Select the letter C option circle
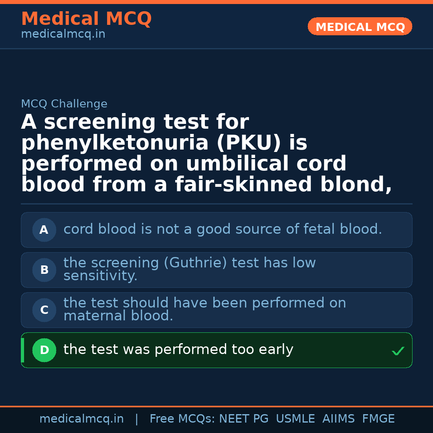Image resolution: width=433 pixels, height=433 pixels. (44, 310)
